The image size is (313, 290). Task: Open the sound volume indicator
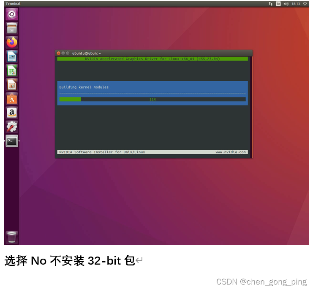286,4
